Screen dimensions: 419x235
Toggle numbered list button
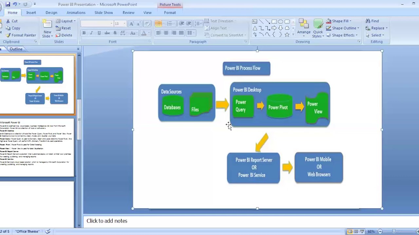coord(169,23)
